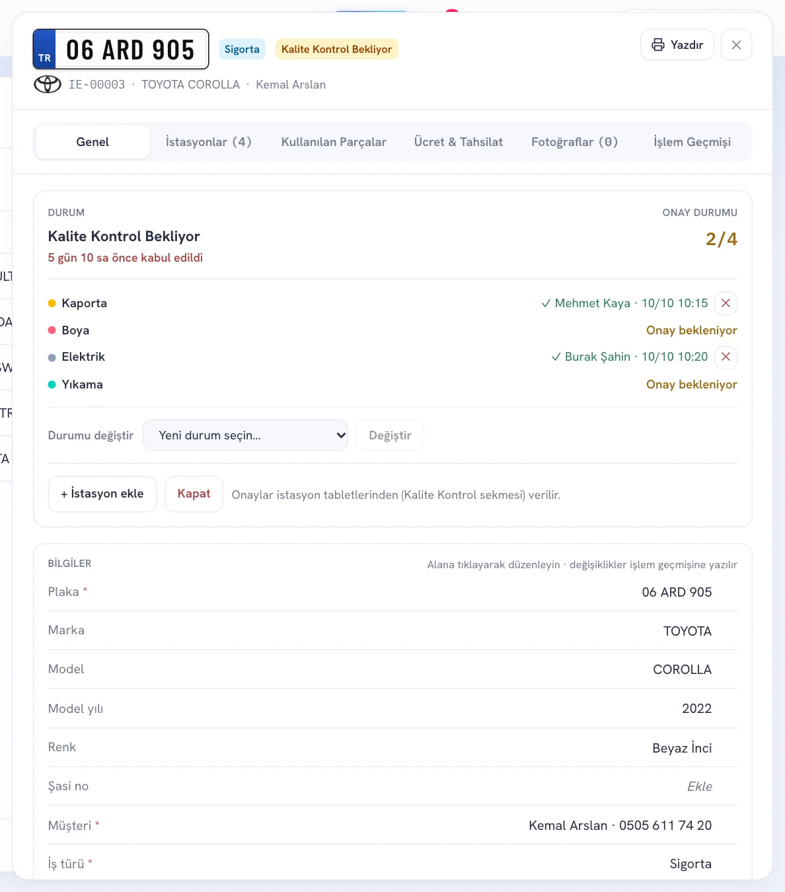Image resolution: width=785 pixels, height=892 pixels.
Task: Click the Yıkama 'Onay bekleniyor' status
Action: pyautogui.click(x=691, y=385)
